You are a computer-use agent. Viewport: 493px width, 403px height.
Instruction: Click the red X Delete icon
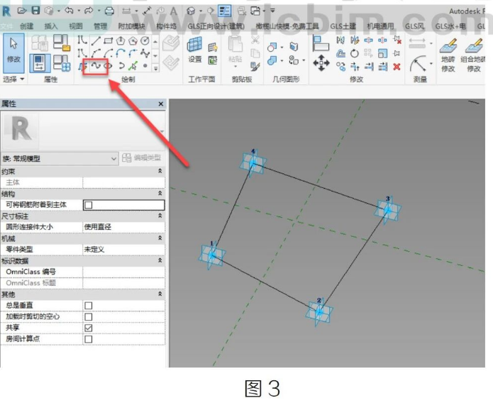click(x=397, y=67)
